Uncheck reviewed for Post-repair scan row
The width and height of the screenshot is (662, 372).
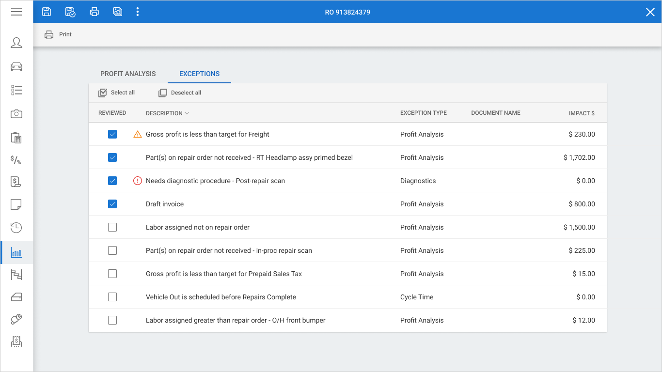pyautogui.click(x=112, y=181)
